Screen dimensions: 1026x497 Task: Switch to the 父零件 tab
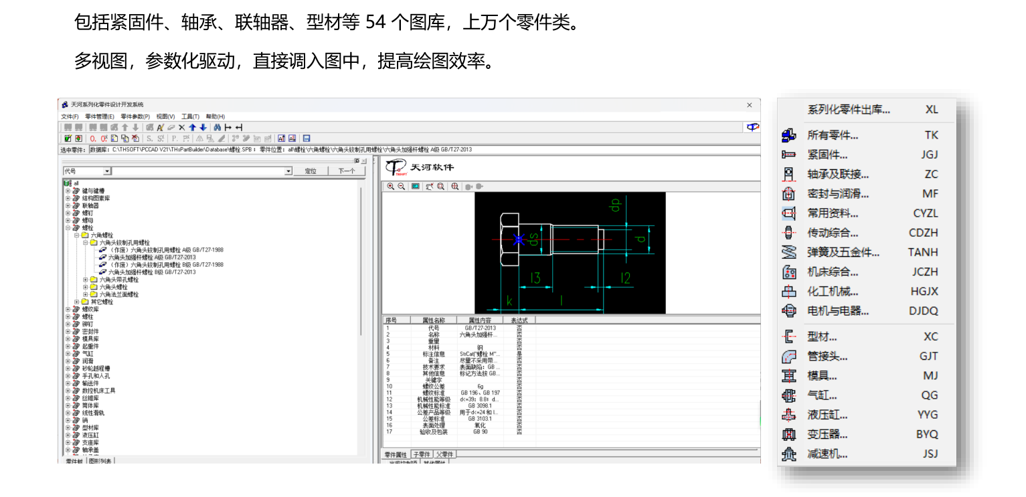click(x=445, y=454)
